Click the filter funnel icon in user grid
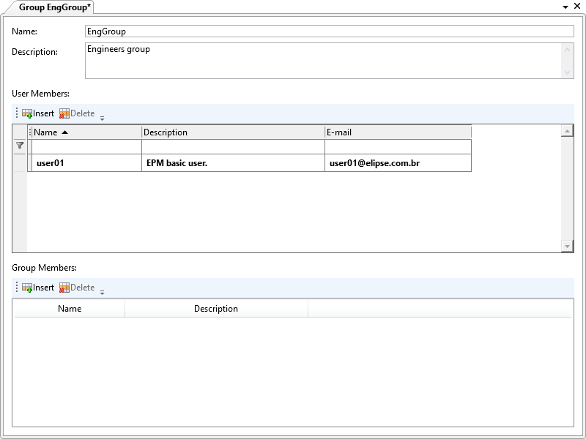This screenshot has width=586, height=439. (x=20, y=145)
